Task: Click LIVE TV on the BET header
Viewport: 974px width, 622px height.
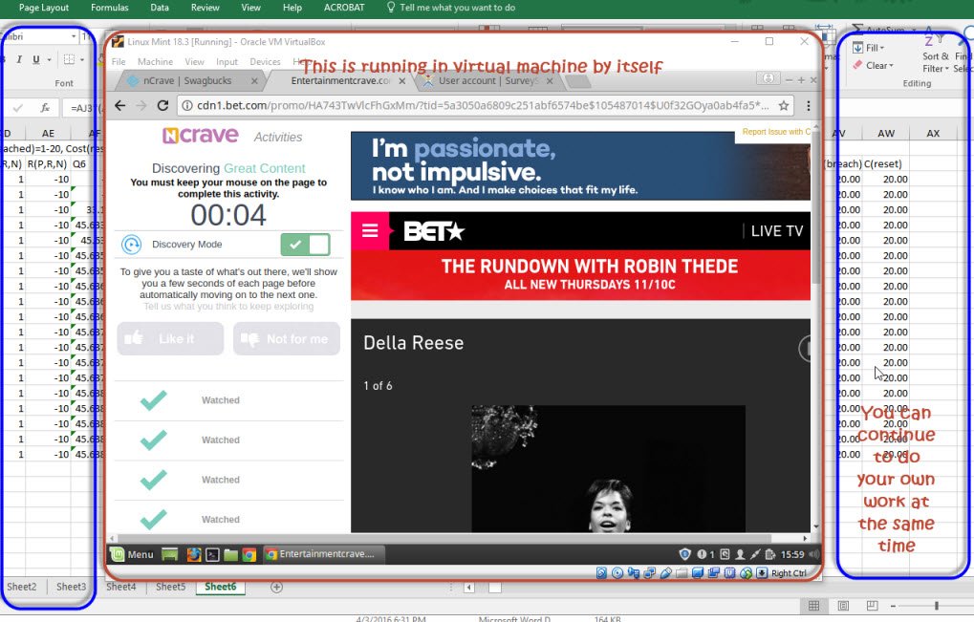Action: coord(776,231)
